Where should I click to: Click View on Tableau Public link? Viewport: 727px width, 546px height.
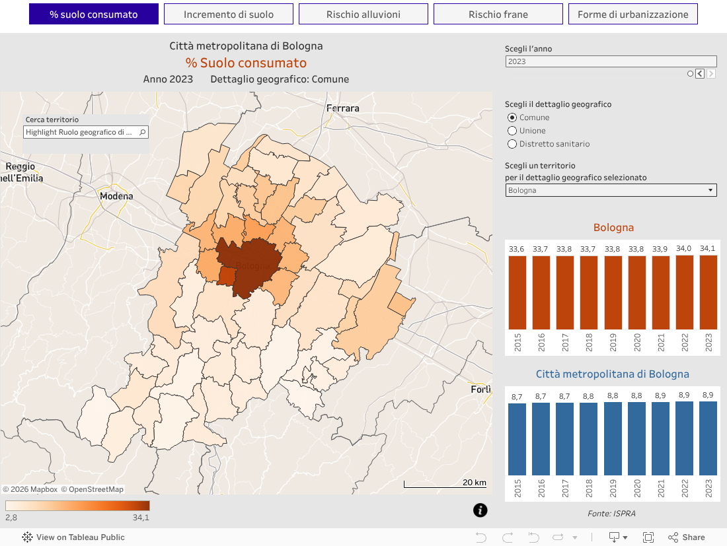pos(73,537)
